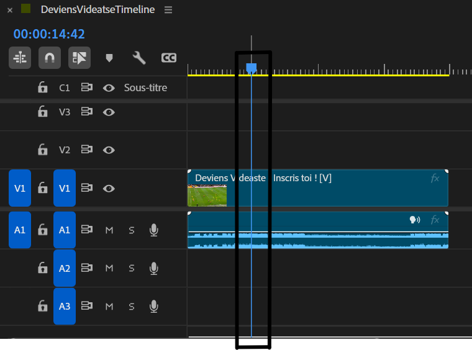The image size is (472, 350).
Task: Hide track V3 with the eye icon
Action: 109,112
